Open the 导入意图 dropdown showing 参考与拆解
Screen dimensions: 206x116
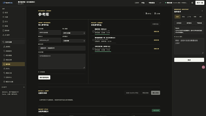coord(74,33)
